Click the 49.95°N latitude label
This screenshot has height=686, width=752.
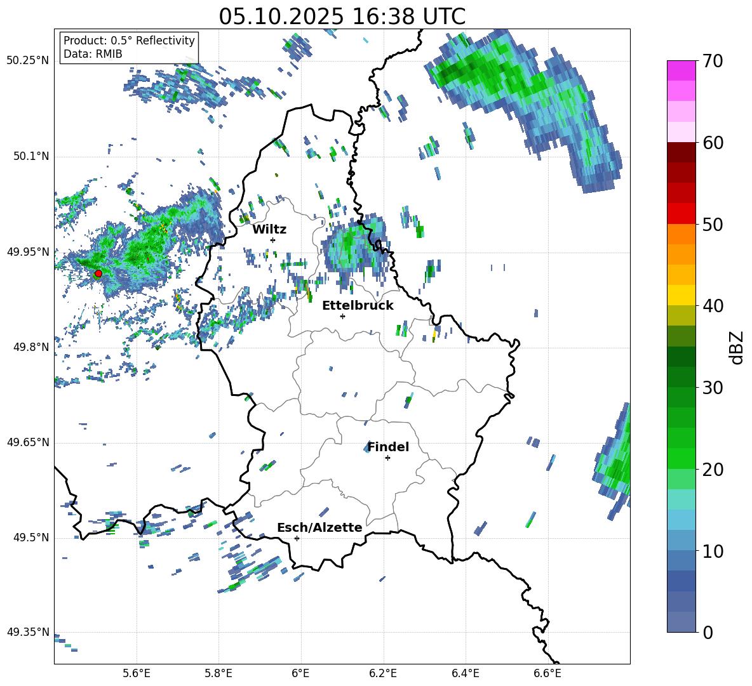tap(28, 251)
